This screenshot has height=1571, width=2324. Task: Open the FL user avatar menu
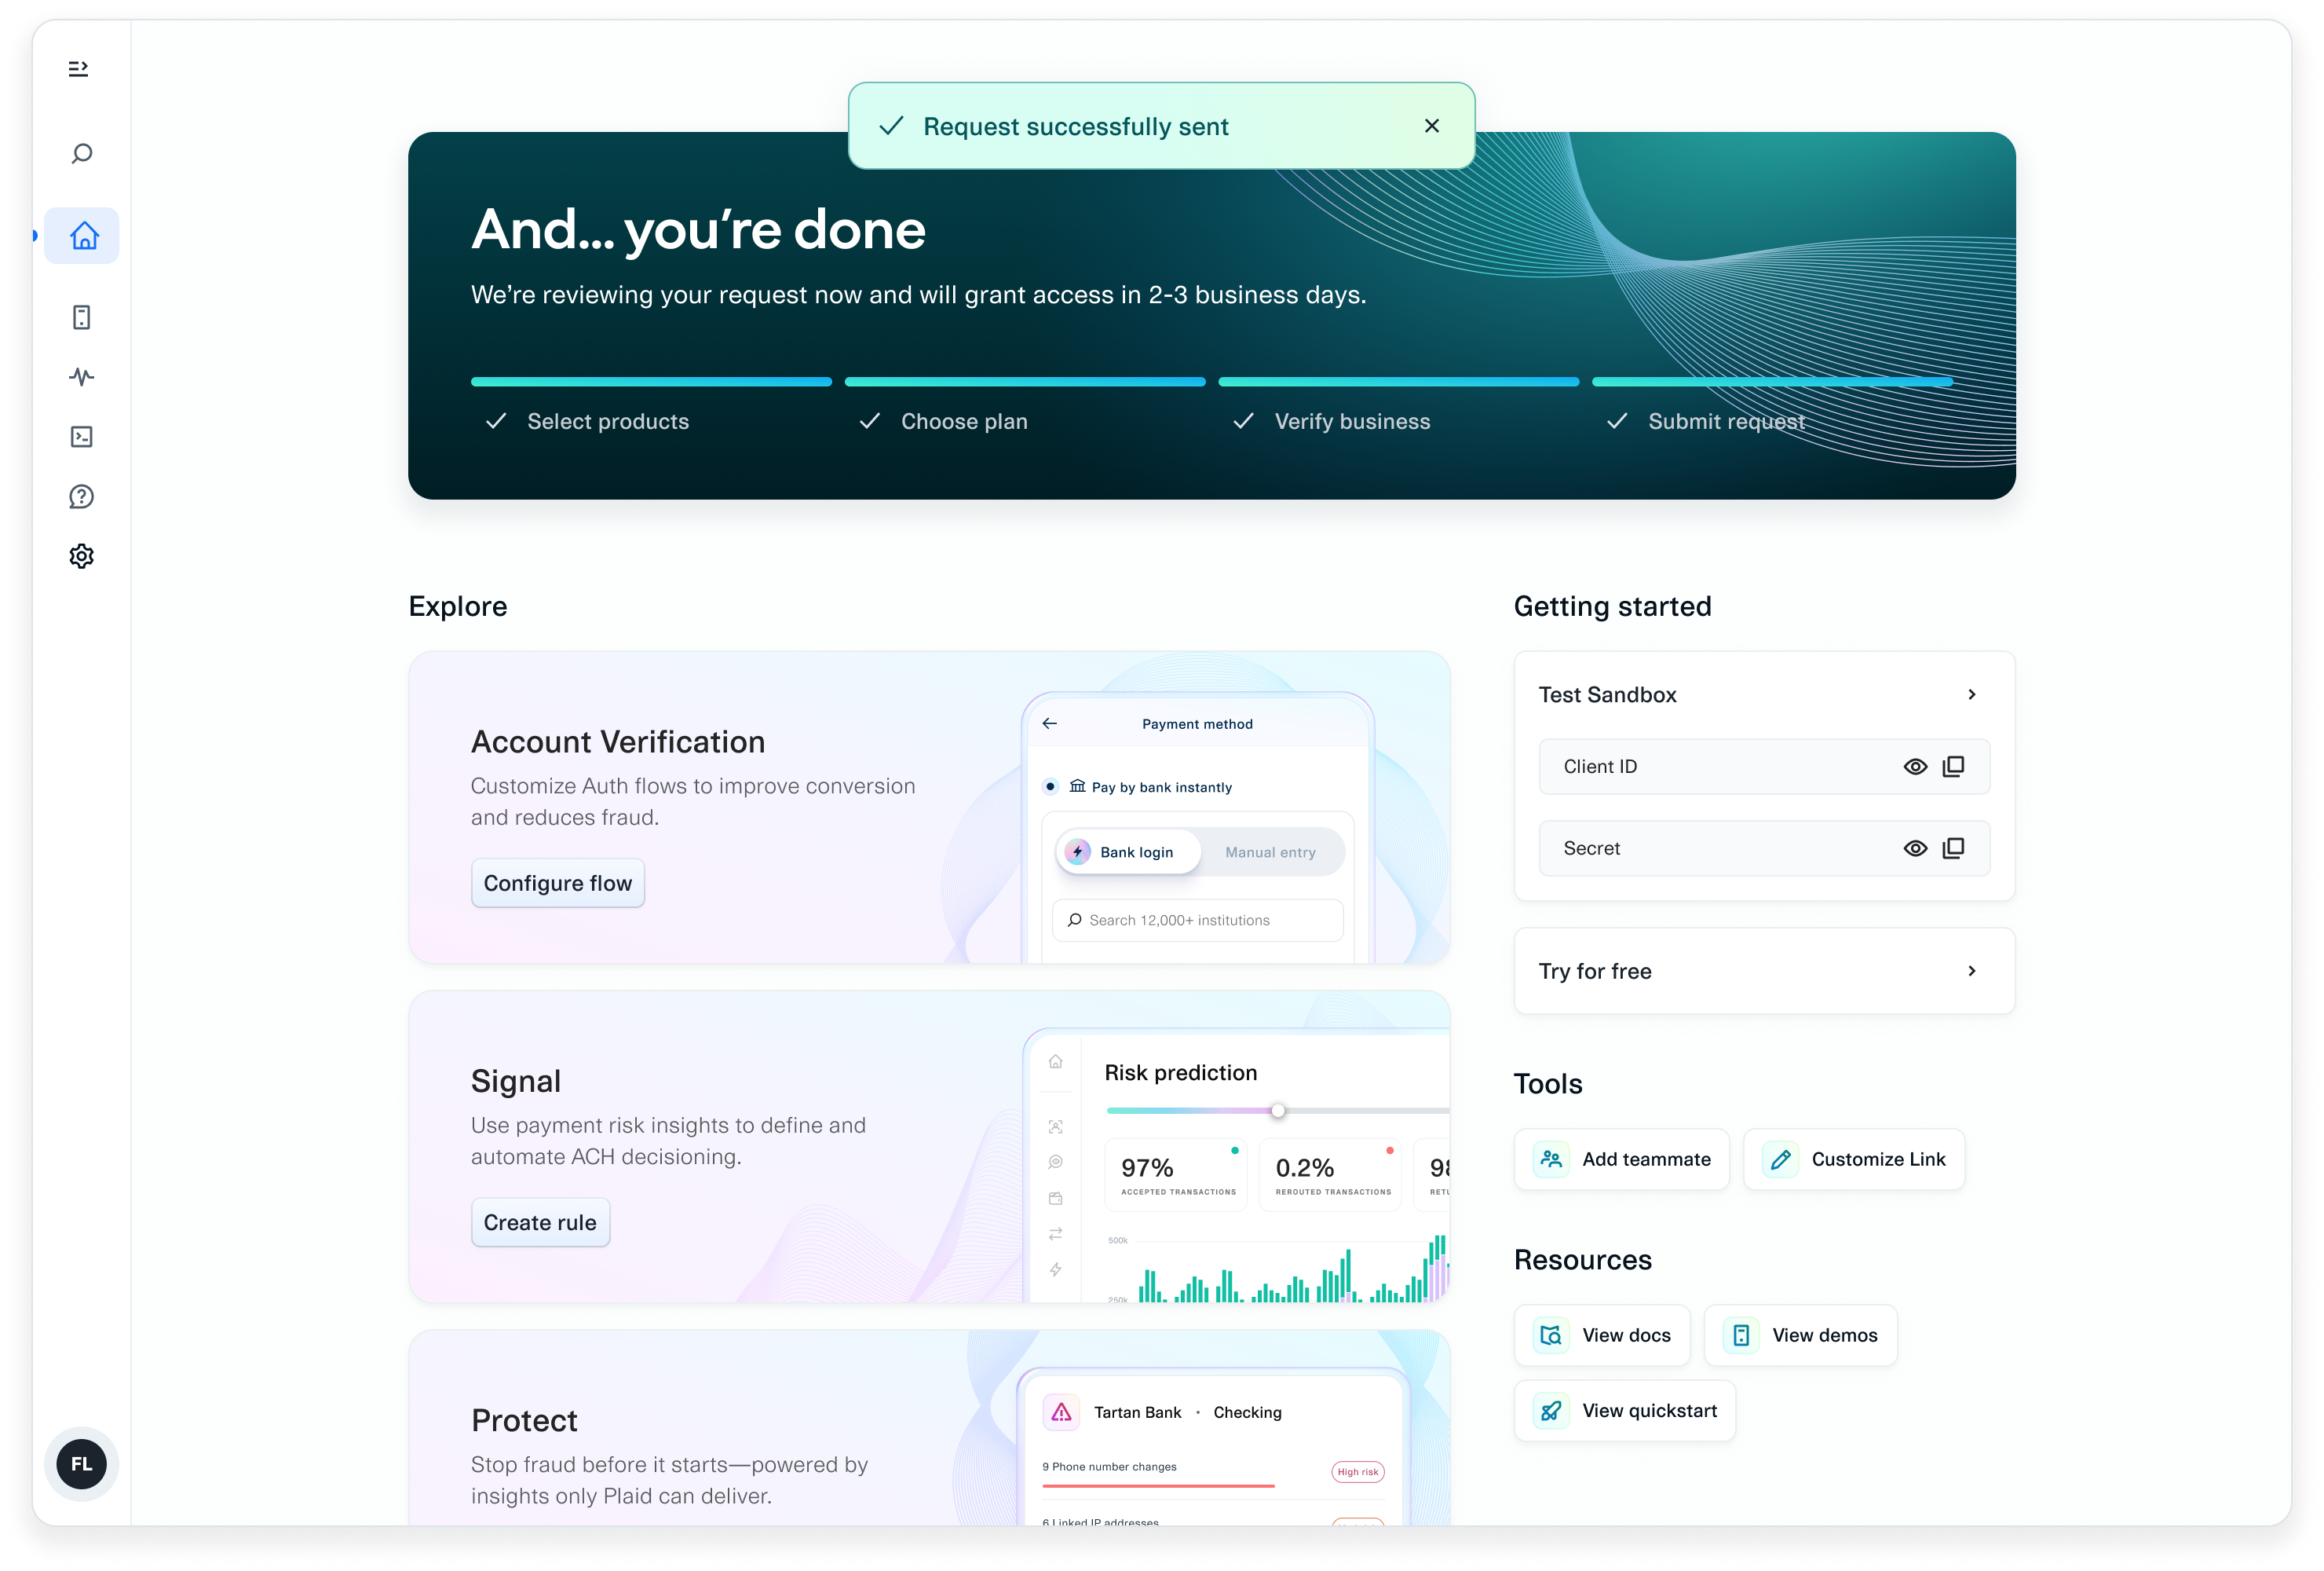[81, 1463]
